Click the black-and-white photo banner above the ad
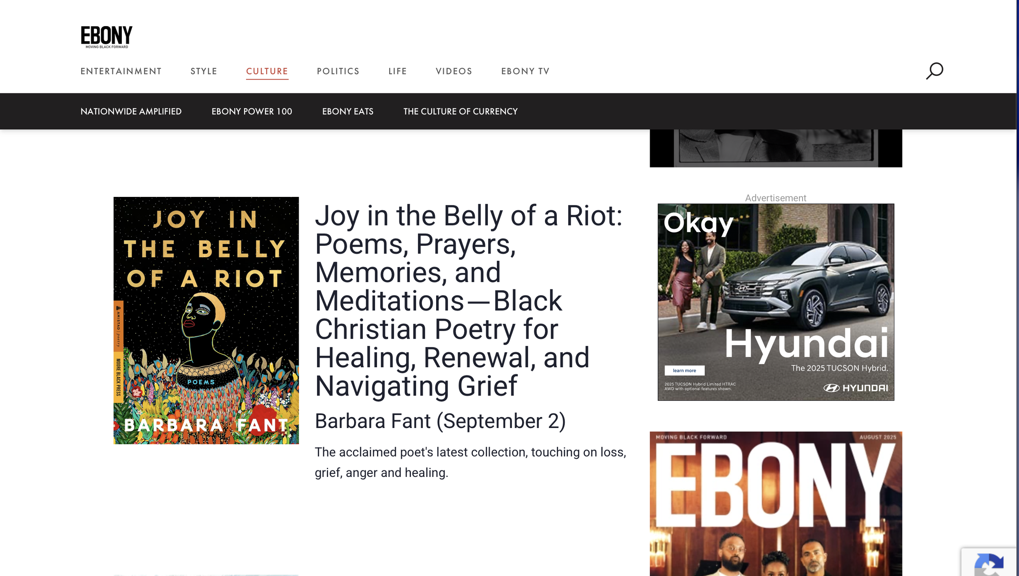 coord(775,148)
